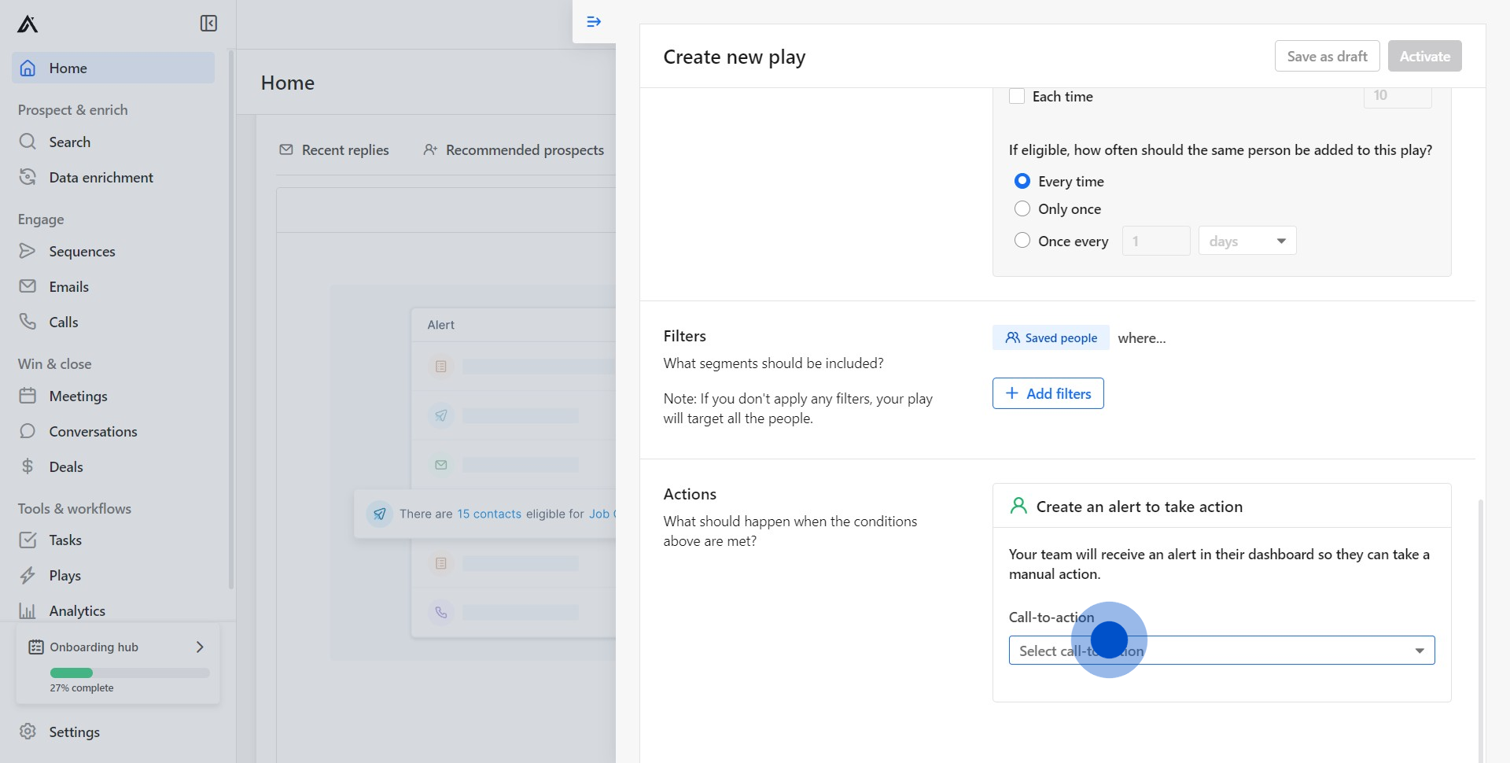This screenshot has width=1510, height=763.
Task: Click the sidebar scrollbar
Action: [x=230, y=319]
